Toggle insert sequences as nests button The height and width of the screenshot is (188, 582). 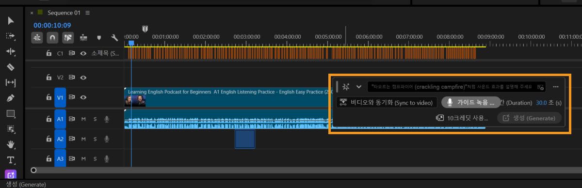point(37,37)
